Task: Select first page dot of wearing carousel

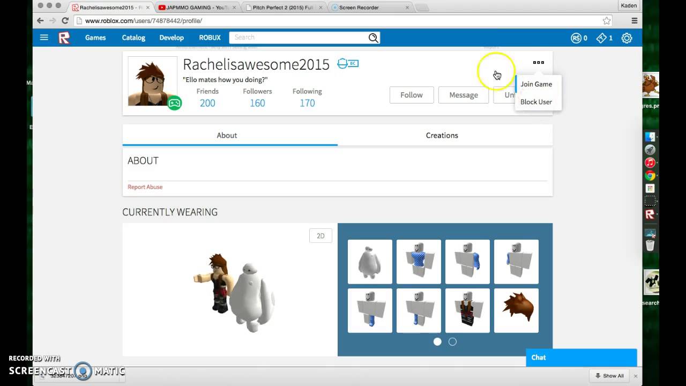Action: pyautogui.click(x=437, y=342)
